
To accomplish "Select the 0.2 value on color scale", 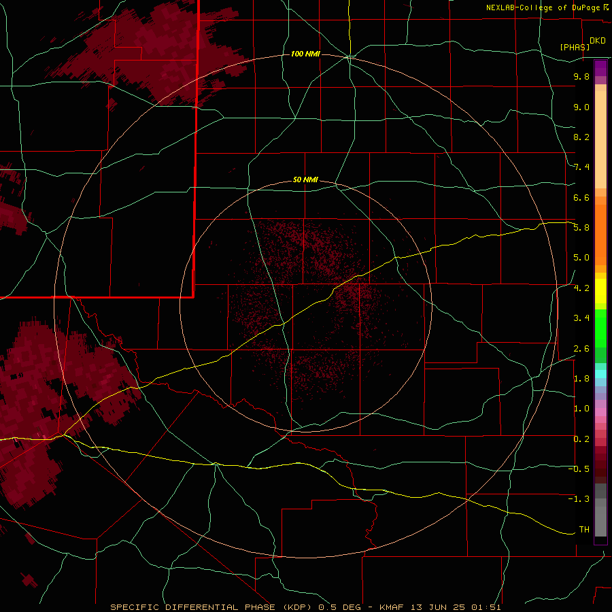I will pyautogui.click(x=581, y=439).
